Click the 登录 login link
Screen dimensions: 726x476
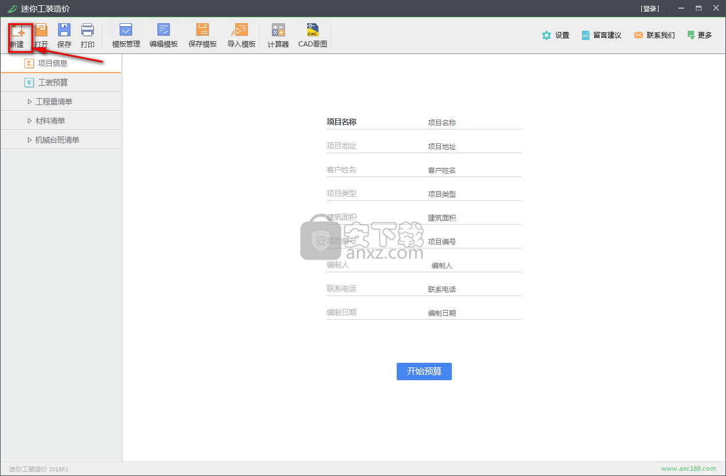[x=650, y=9]
